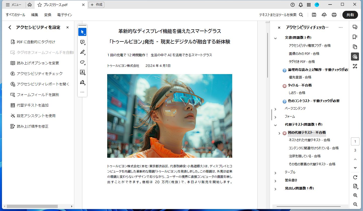363x211 pixels.
Task: Collapse the 文書(問題数 3 件) section
Action: (x=275, y=37)
